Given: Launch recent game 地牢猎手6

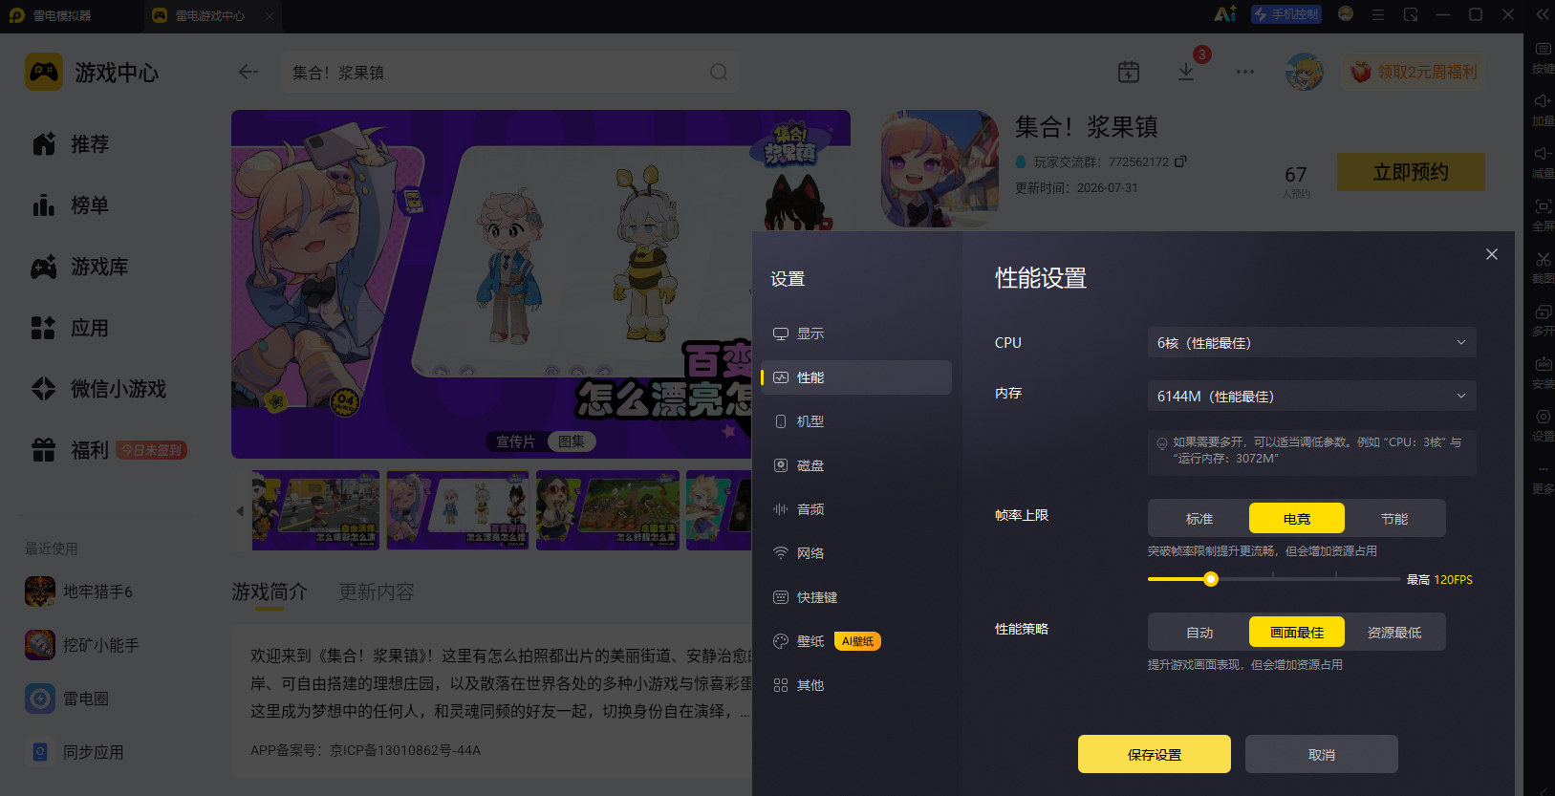Looking at the screenshot, I should click(80, 592).
